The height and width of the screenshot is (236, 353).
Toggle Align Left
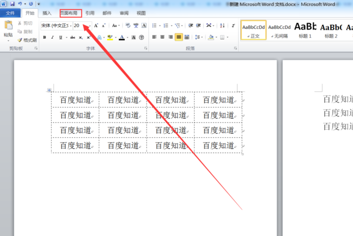(x=154, y=37)
